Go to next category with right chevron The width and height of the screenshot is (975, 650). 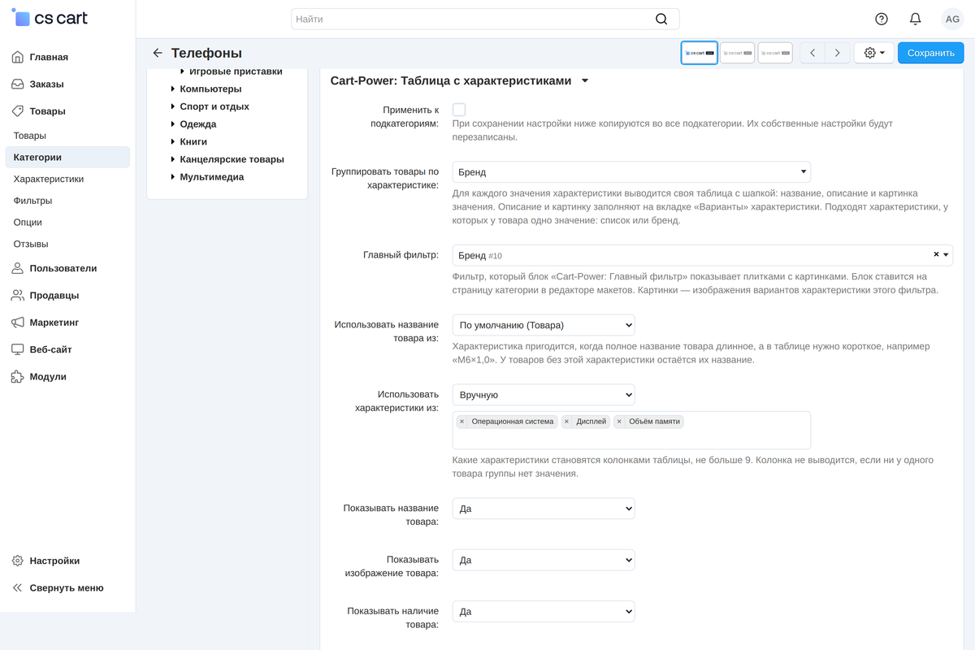pyautogui.click(x=838, y=53)
